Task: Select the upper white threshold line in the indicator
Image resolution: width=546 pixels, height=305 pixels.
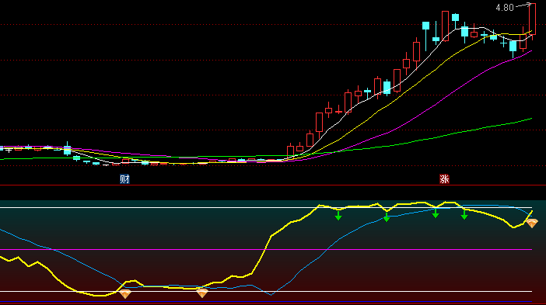Action: (266, 208)
